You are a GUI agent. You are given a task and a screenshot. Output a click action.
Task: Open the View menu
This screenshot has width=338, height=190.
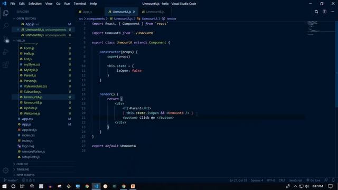(49, 4)
